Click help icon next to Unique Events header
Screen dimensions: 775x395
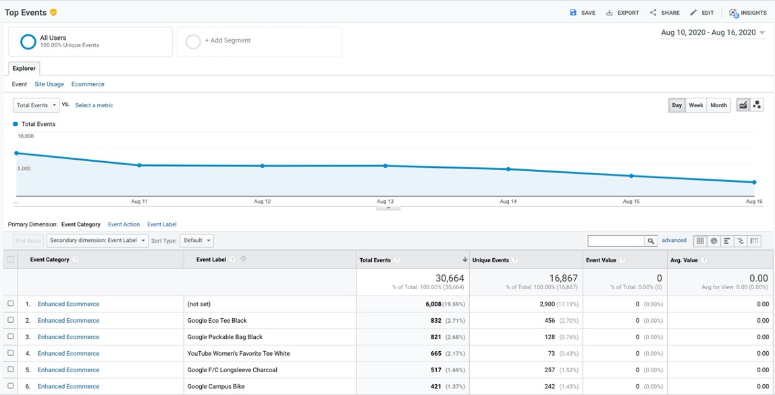tap(514, 260)
